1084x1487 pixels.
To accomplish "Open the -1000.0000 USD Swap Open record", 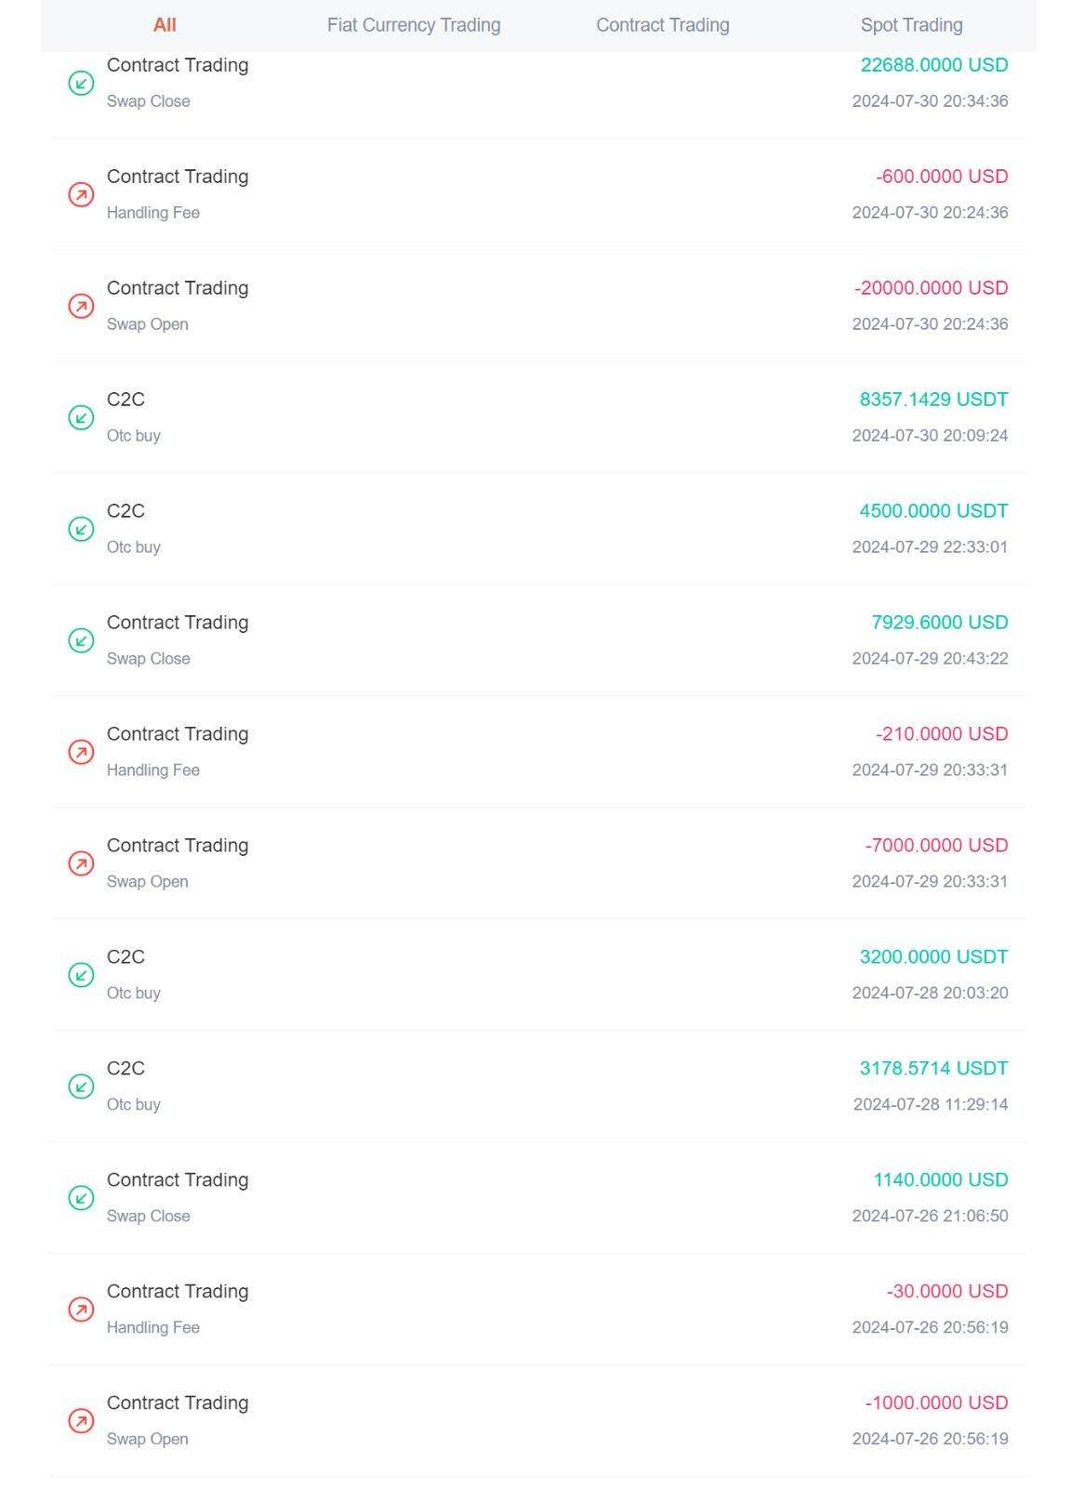I will click(537, 1420).
